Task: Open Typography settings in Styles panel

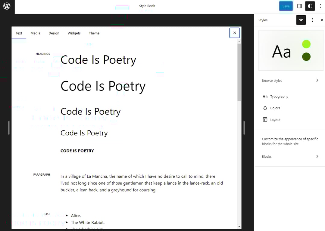Action: [279, 96]
